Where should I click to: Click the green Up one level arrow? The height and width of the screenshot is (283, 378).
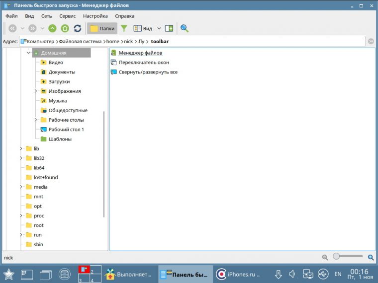tap(52, 28)
